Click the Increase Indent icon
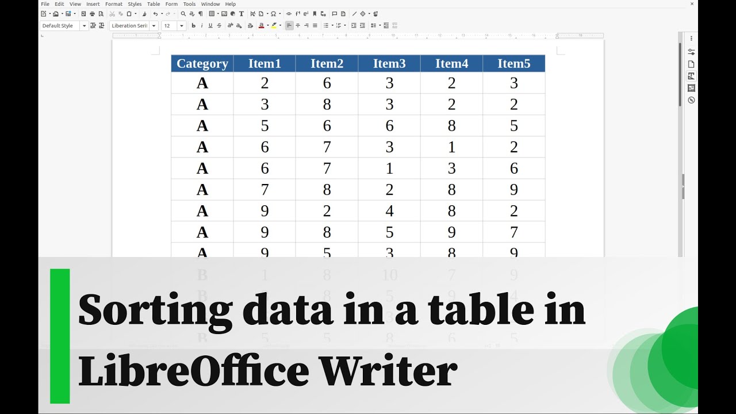This screenshot has width=736, height=414. [354, 25]
